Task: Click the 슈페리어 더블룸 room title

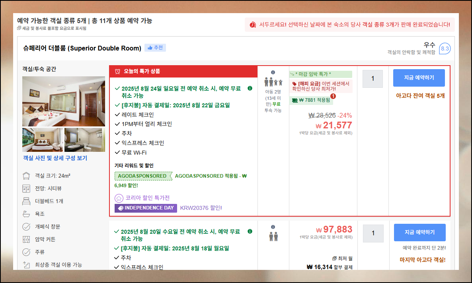Action: [82, 48]
